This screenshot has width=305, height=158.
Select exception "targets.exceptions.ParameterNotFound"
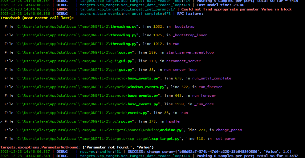(39, 147)
